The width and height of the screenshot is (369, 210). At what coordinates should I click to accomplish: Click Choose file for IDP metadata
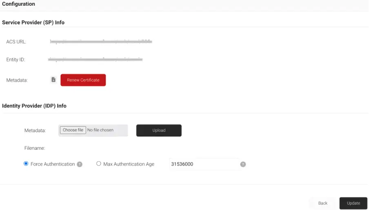tap(73, 130)
